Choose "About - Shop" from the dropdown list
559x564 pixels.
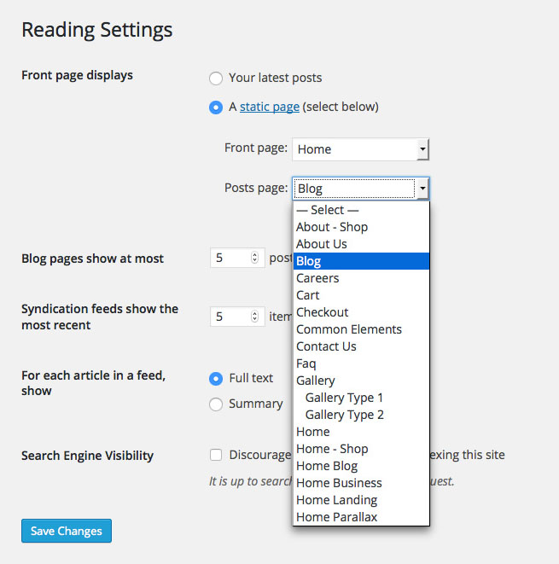(x=361, y=227)
